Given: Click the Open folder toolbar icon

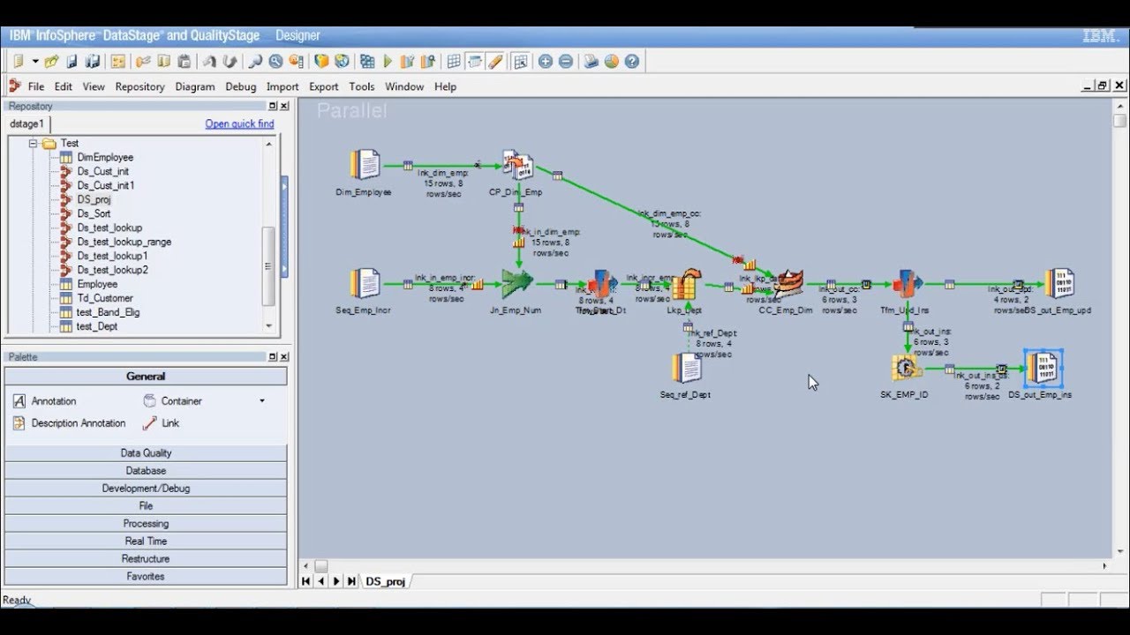Looking at the screenshot, I should (51, 62).
